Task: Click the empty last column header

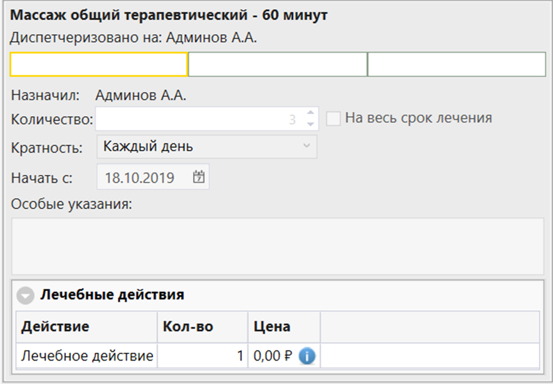Action: 430,326
